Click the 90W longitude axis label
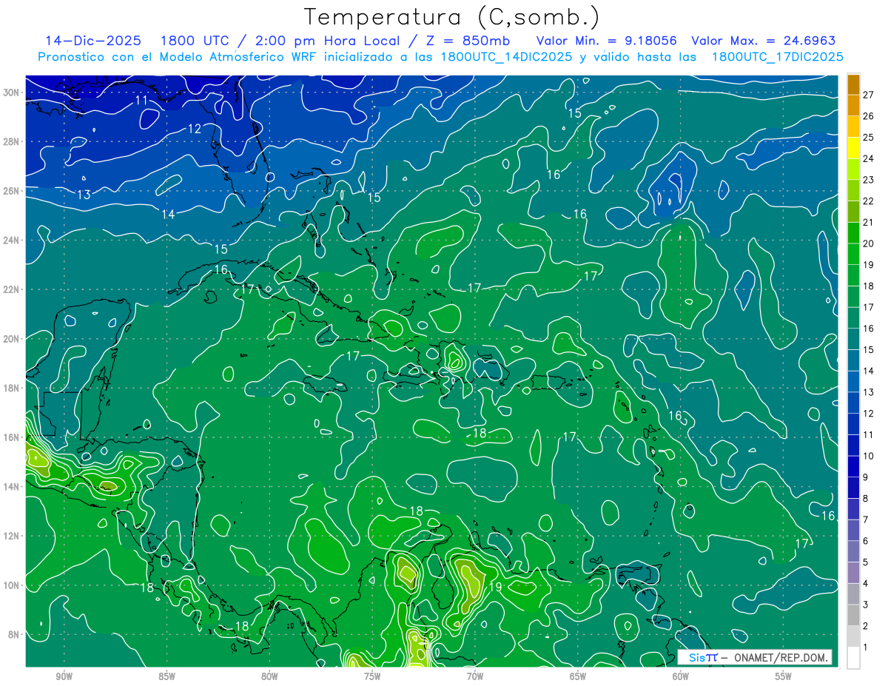 point(64,676)
